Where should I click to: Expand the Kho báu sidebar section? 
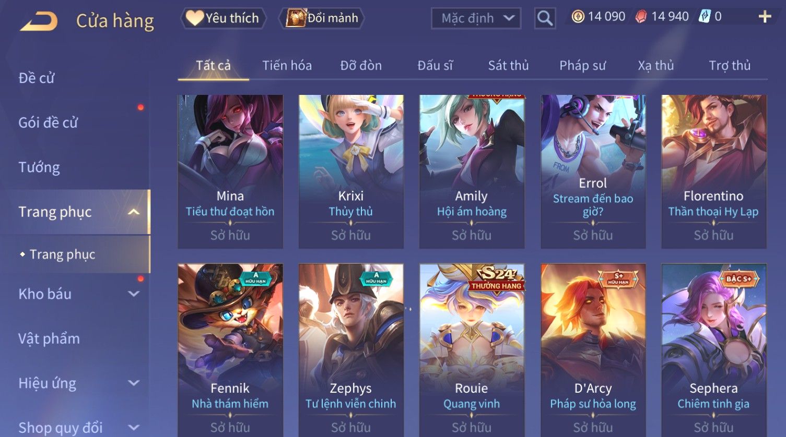point(134,294)
